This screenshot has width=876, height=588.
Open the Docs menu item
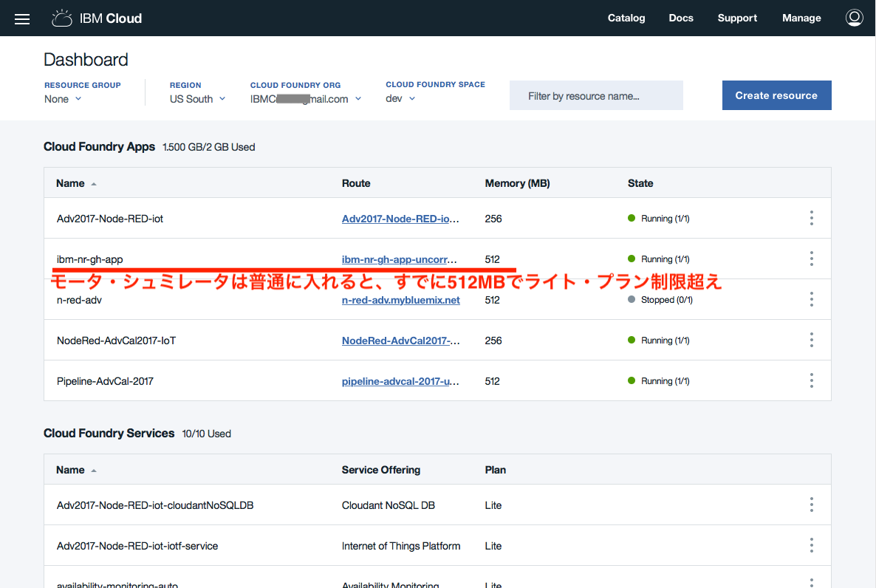[681, 18]
